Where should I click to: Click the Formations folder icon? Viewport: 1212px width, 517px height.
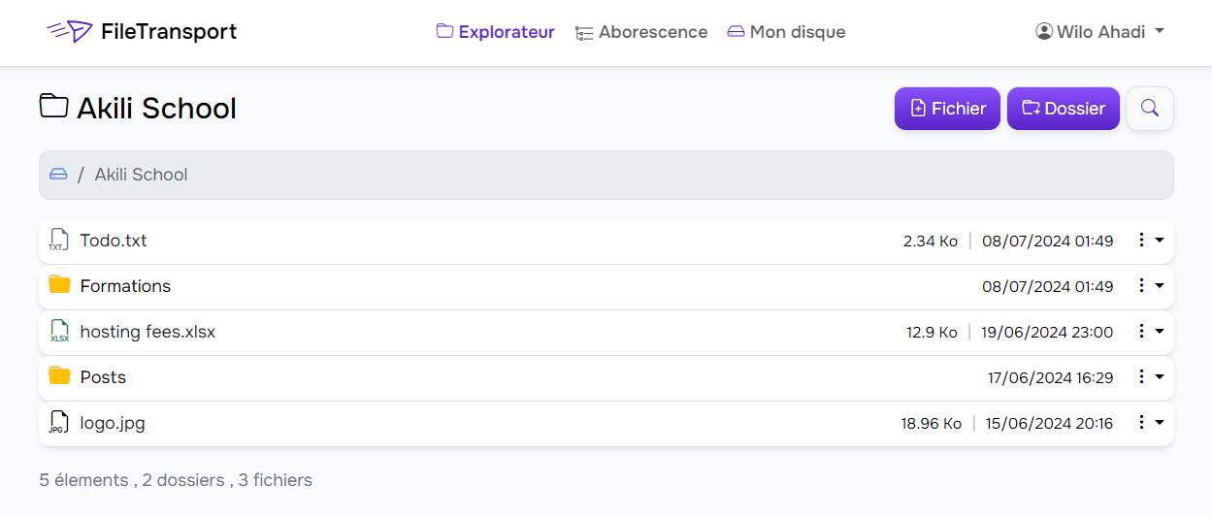60,285
